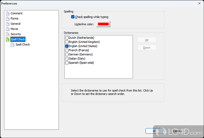Click the green Spell Check page icon

(8, 39)
